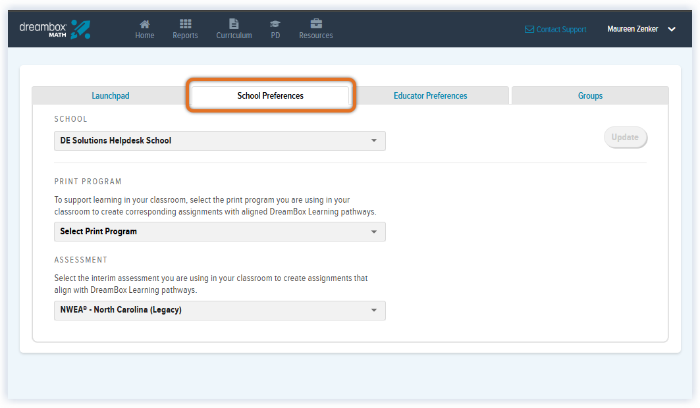Switch to the Launchpad tab

111,96
